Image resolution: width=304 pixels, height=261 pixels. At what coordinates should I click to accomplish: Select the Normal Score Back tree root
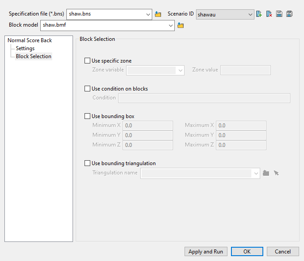tap(30, 40)
